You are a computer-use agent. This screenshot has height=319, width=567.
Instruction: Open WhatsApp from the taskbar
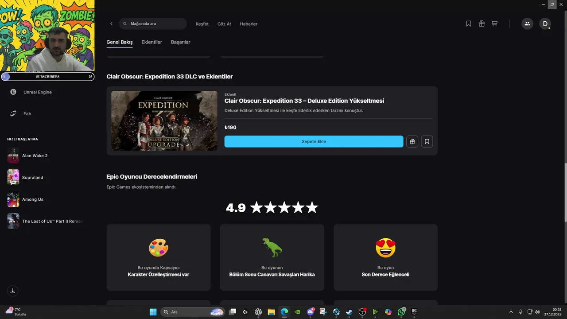401,312
